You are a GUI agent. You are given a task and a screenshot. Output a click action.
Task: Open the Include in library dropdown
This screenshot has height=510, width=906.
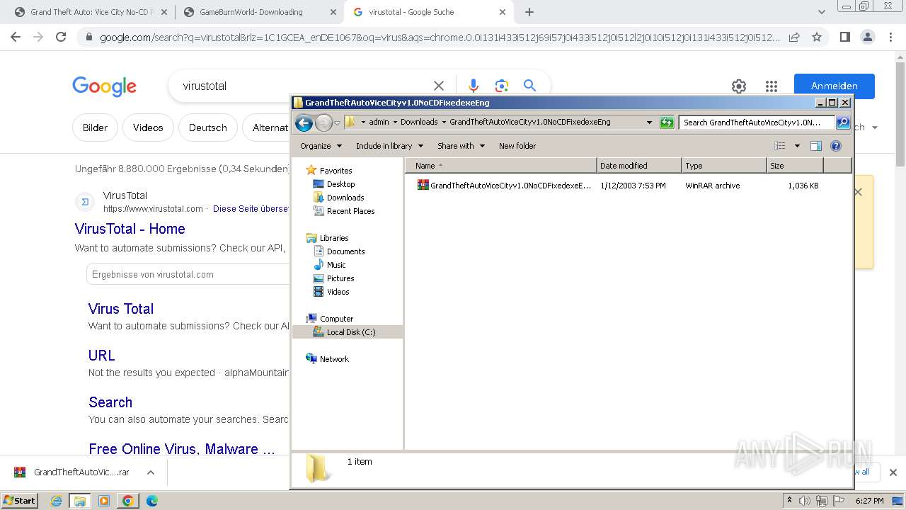389,146
